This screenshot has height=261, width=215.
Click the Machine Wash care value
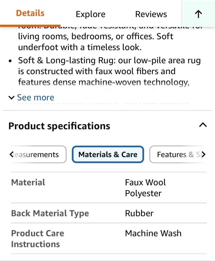click(153, 233)
